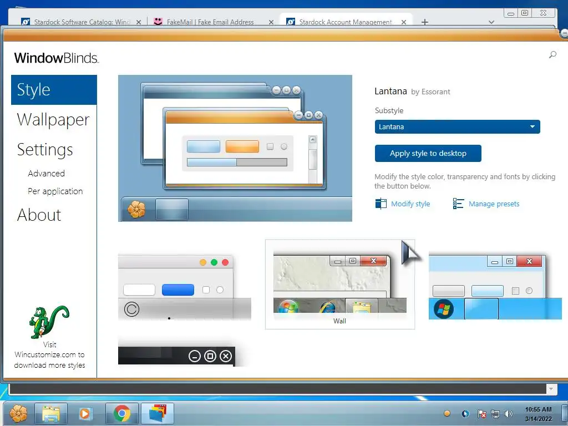Image resolution: width=568 pixels, height=426 pixels.
Task: Select the Style section
Action: click(x=54, y=90)
